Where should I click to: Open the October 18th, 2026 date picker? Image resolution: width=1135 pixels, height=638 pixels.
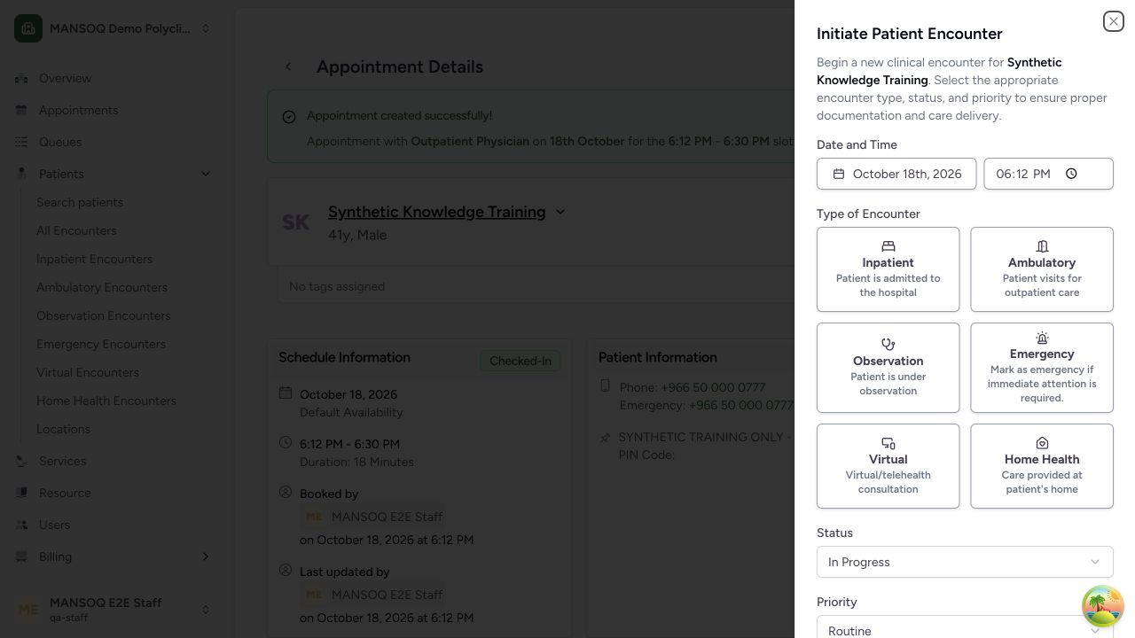(896, 174)
